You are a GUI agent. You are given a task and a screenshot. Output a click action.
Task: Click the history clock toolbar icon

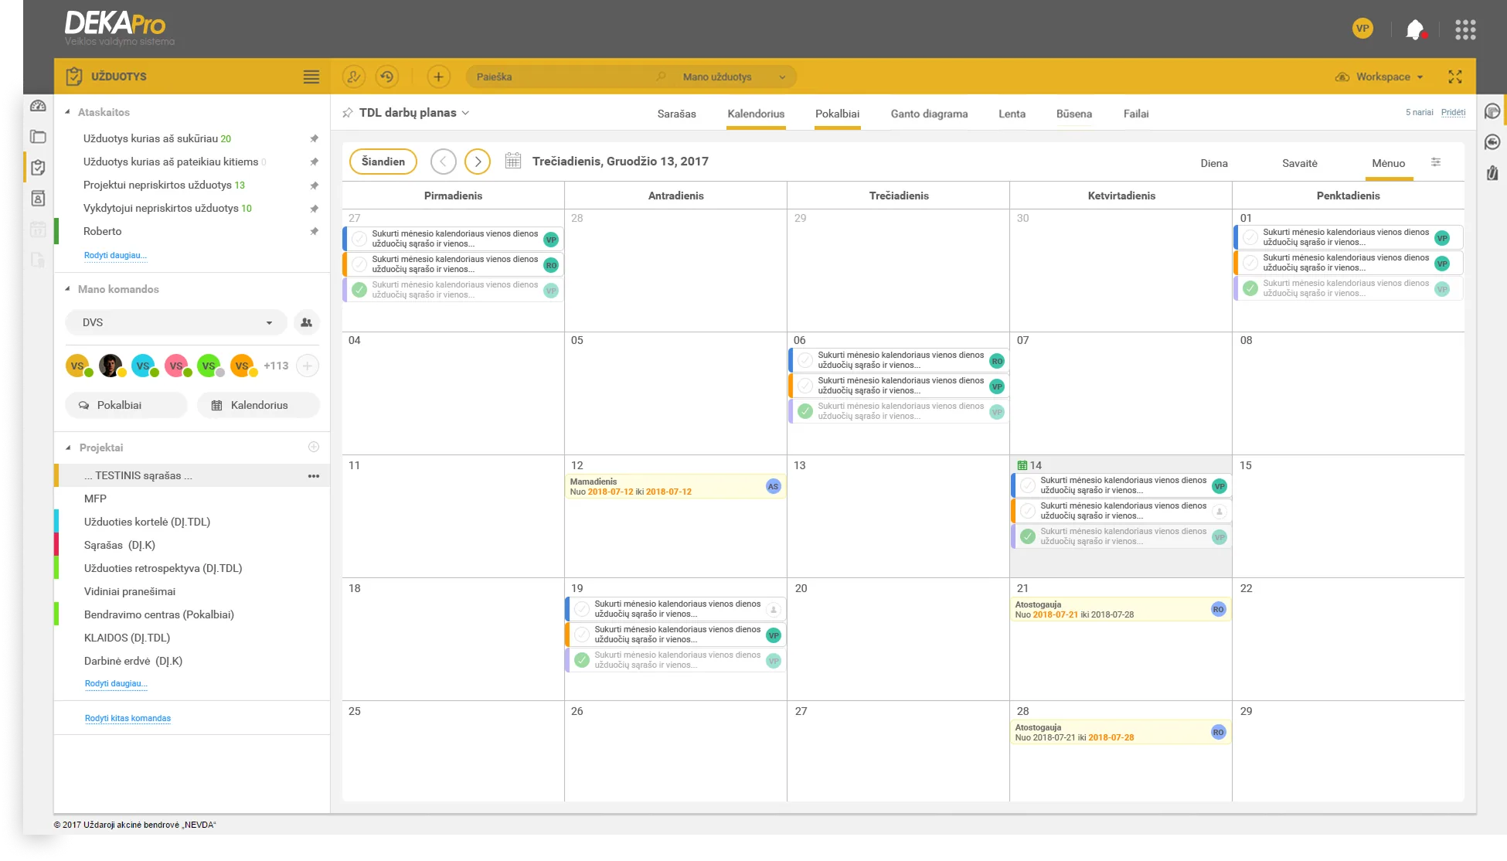tap(387, 77)
